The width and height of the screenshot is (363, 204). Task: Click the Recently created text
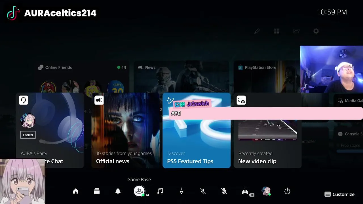(x=255, y=153)
